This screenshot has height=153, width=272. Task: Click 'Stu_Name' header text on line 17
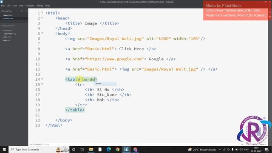[107, 95]
